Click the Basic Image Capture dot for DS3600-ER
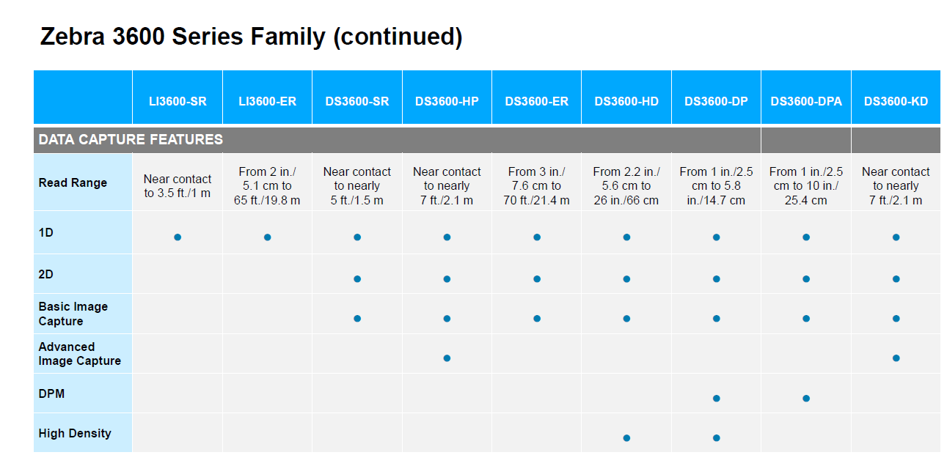 pyautogui.click(x=537, y=319)
